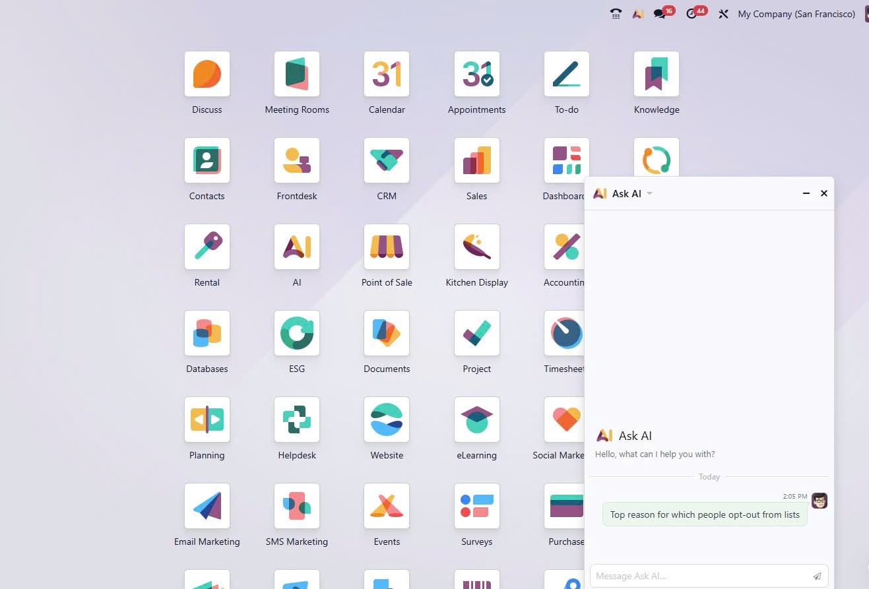The image size is (869, 589).
Task: Open the Databases app
Action: (207, 333)
